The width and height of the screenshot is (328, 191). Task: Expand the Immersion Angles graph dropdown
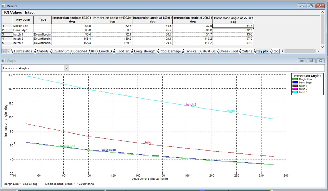click(67, 68)
